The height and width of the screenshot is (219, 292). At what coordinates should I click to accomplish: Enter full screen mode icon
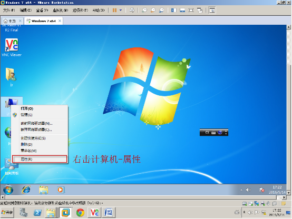click(x=191, y=10)
